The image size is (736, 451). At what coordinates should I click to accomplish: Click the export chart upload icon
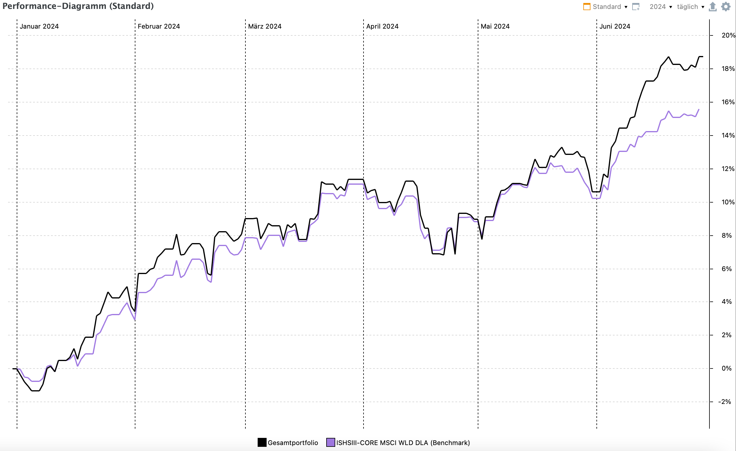pos(713,7)
